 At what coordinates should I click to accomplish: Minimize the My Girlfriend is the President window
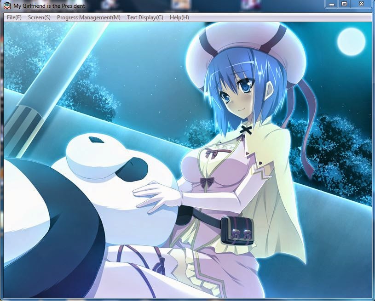tap(331, 4)
